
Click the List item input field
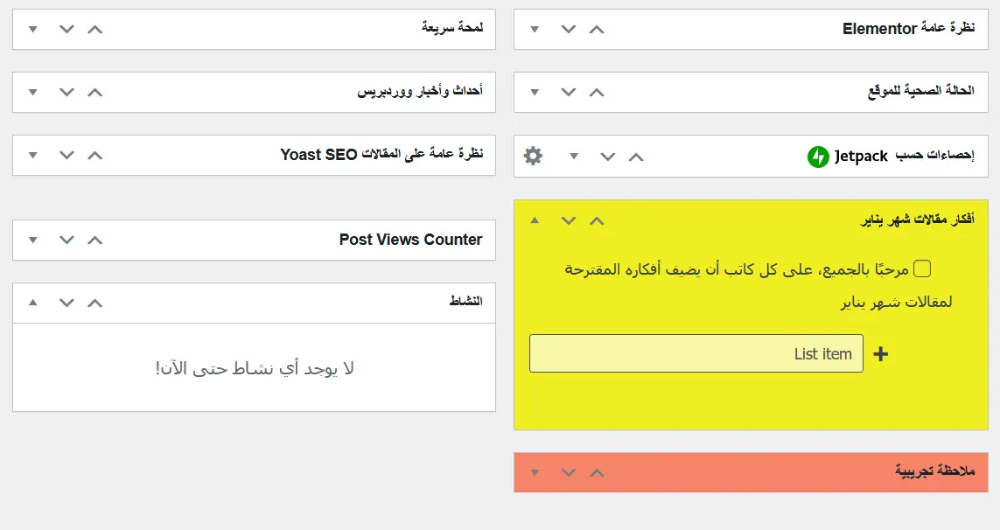tap(696, 353)
